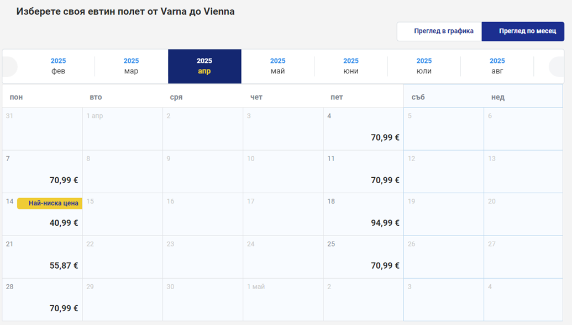Open the 2025 авг month tab

(x=497, y=66)
